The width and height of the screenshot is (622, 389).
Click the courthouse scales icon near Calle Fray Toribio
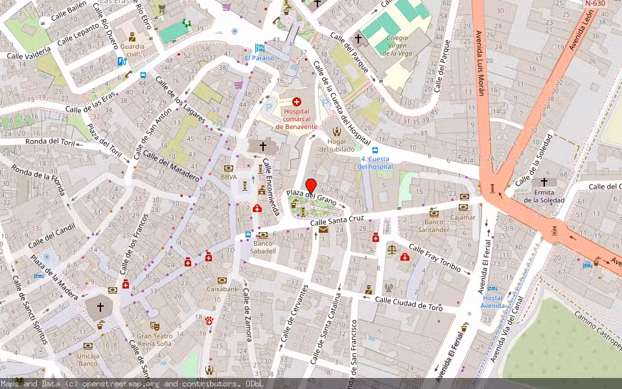(391, 249)
